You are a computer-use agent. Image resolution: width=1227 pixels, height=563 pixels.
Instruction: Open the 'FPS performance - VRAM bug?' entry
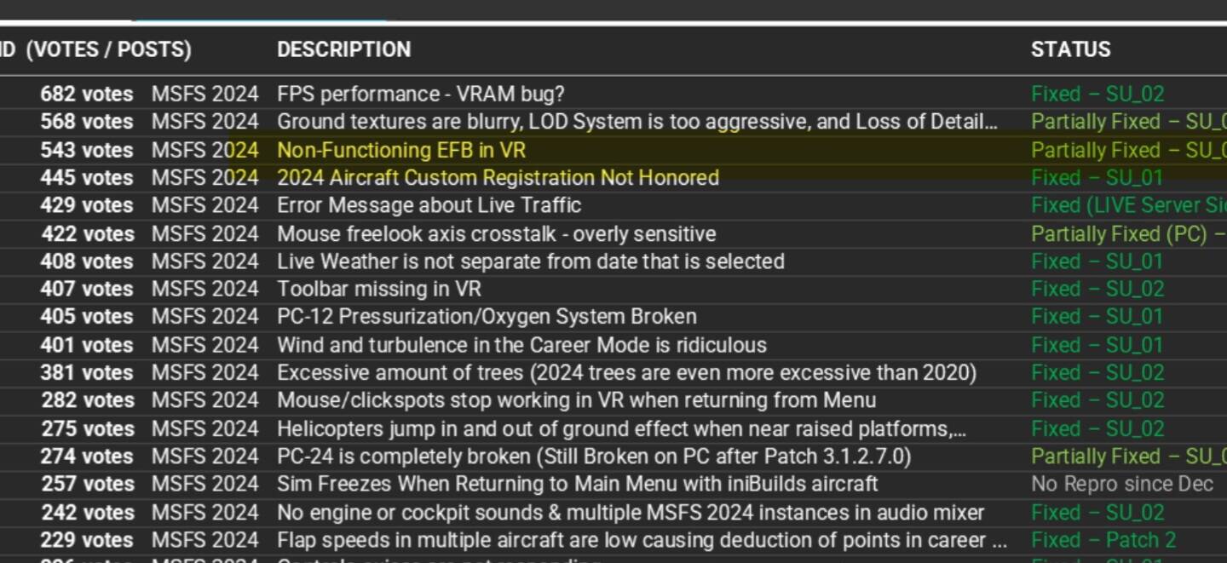(x=420, y=94)
